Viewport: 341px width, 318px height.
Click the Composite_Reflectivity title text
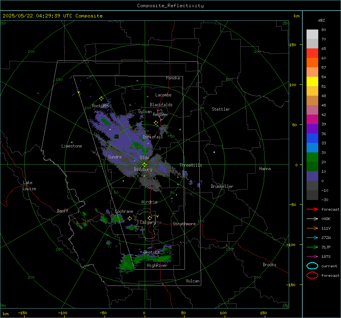(170, 6)
